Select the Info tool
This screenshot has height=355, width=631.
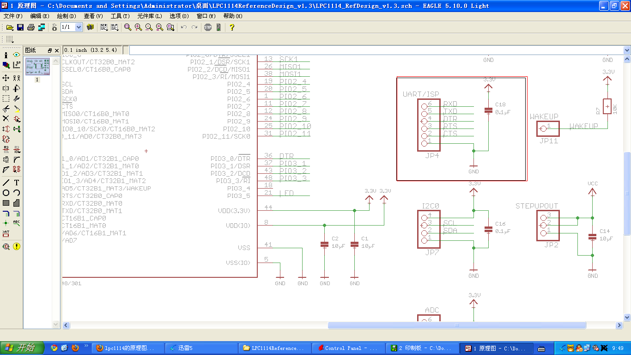(x=6, y=55)
